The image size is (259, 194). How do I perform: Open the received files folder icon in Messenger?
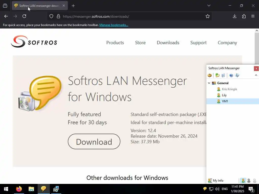point(217,75)
